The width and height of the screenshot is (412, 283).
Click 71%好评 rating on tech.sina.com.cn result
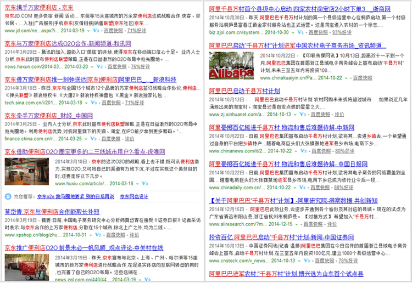point(135,103)
